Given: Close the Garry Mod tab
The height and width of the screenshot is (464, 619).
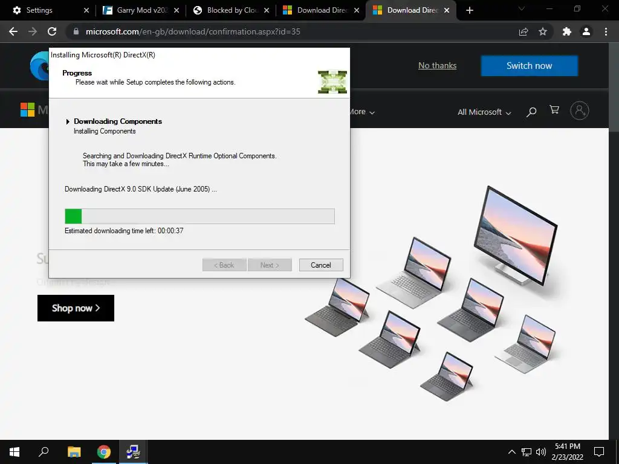Looking at the screenshot, I should (x=177, y=10).
